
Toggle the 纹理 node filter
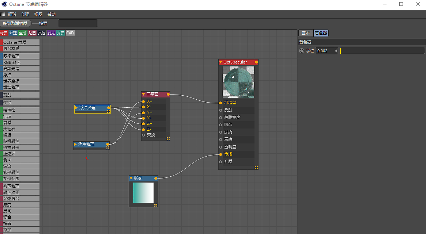point(13,33)
